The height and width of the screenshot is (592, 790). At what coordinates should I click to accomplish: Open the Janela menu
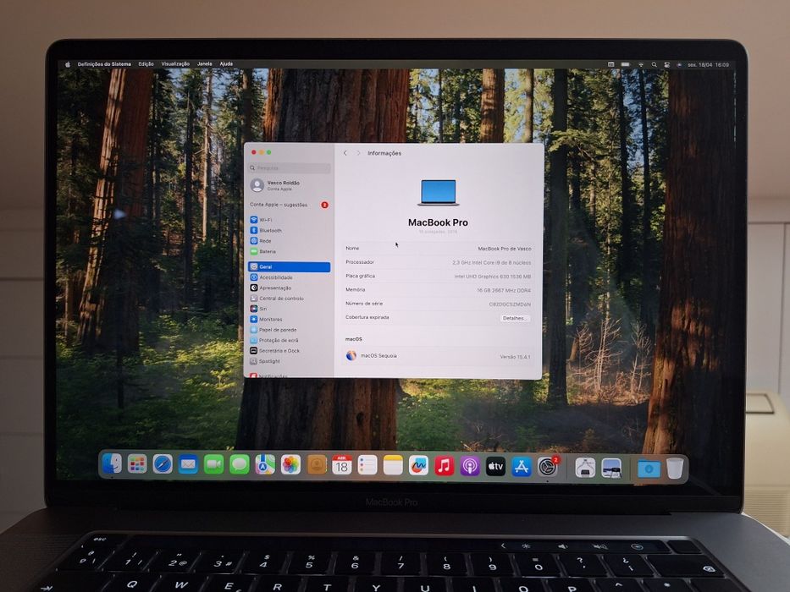[x=205, y=64]
